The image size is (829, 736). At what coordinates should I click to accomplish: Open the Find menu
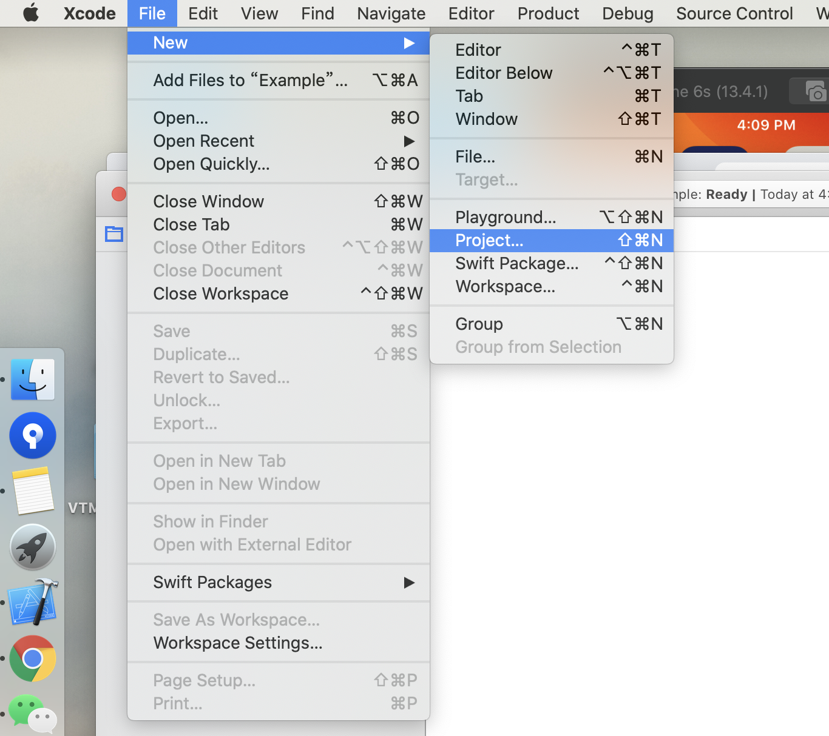pyautogui.click(x=317, y=13)
